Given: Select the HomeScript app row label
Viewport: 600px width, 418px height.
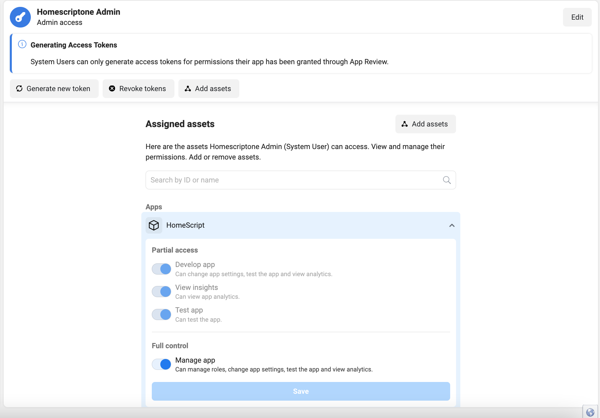Looking at the screenshot, I should click(185, 225).
